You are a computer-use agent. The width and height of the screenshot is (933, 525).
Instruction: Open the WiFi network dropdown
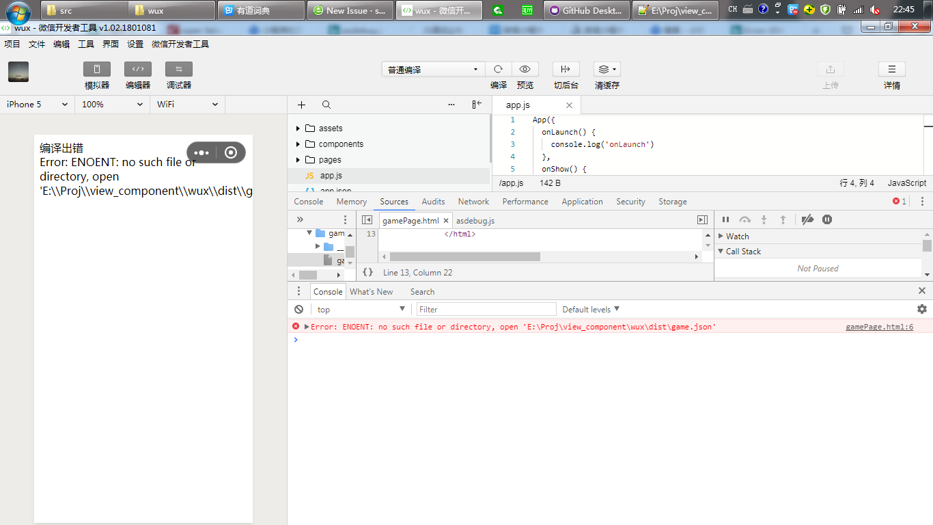(187, 105)
